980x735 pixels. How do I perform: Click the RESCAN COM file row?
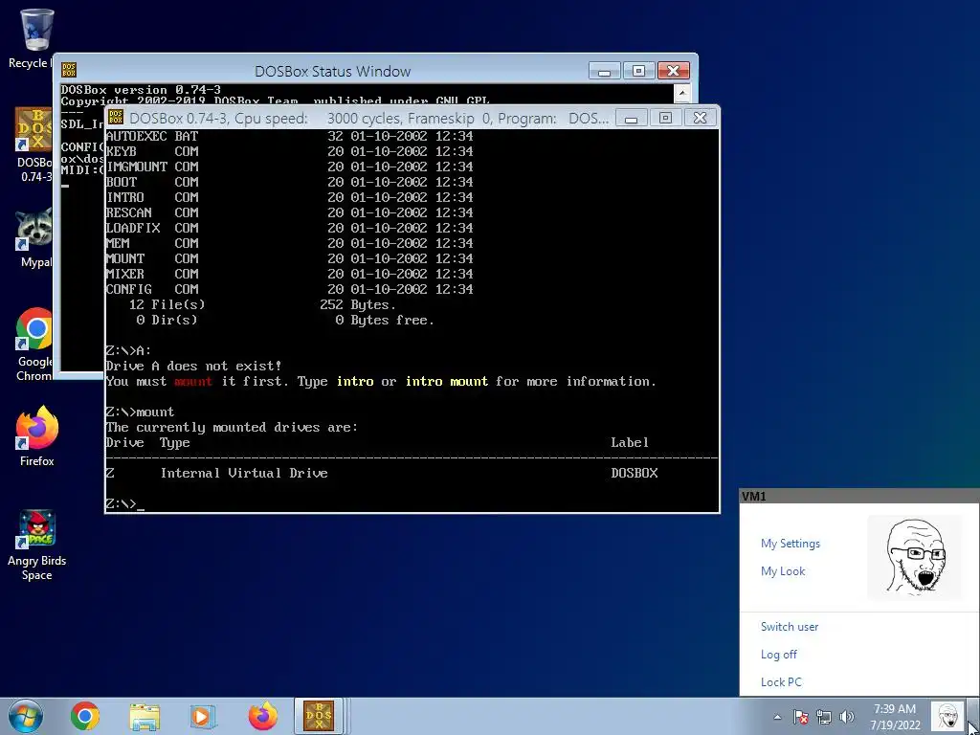[289, 212]
